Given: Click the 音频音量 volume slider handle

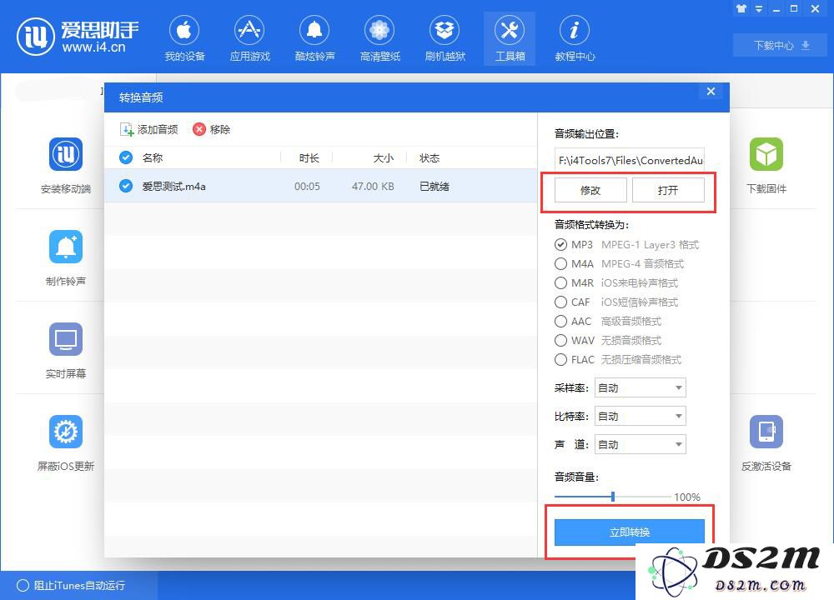Looking at the screenshot, I should pos(613,497).
